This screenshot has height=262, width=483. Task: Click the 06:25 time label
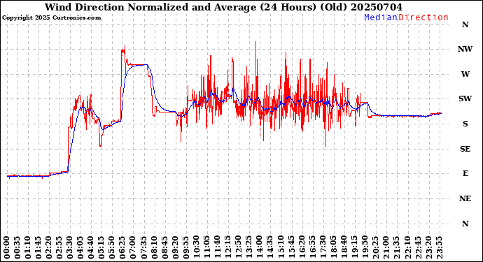[122, 248]
